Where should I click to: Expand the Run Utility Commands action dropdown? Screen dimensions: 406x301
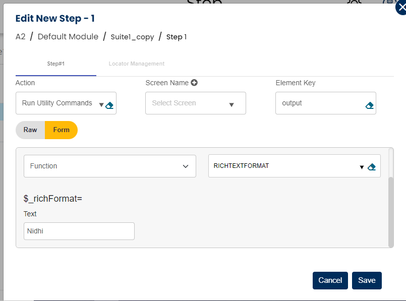[x=101, y=105]
